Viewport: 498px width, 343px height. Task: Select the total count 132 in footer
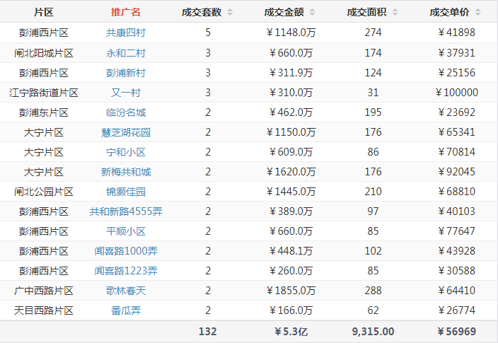tap(208, 332)
